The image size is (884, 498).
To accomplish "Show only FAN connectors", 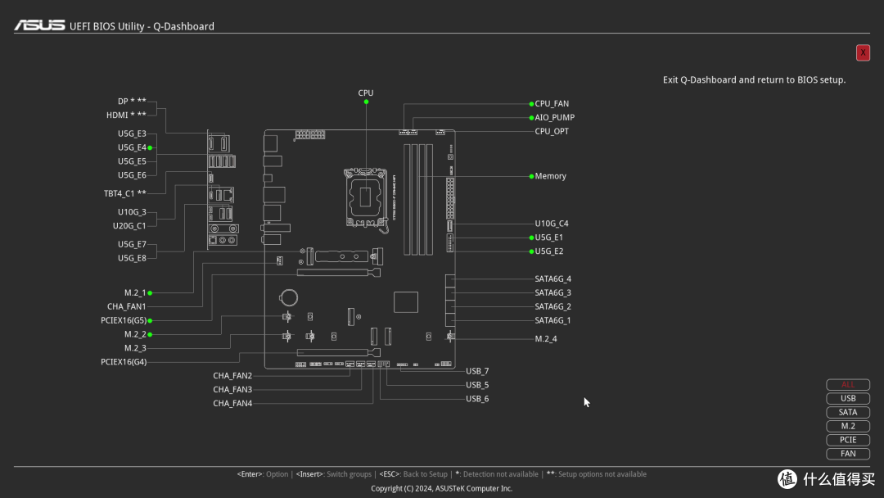I will (x=848, y=454).
